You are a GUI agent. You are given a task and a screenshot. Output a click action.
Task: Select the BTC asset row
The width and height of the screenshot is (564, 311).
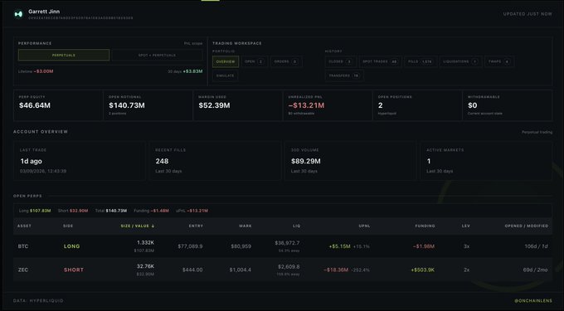283,246
